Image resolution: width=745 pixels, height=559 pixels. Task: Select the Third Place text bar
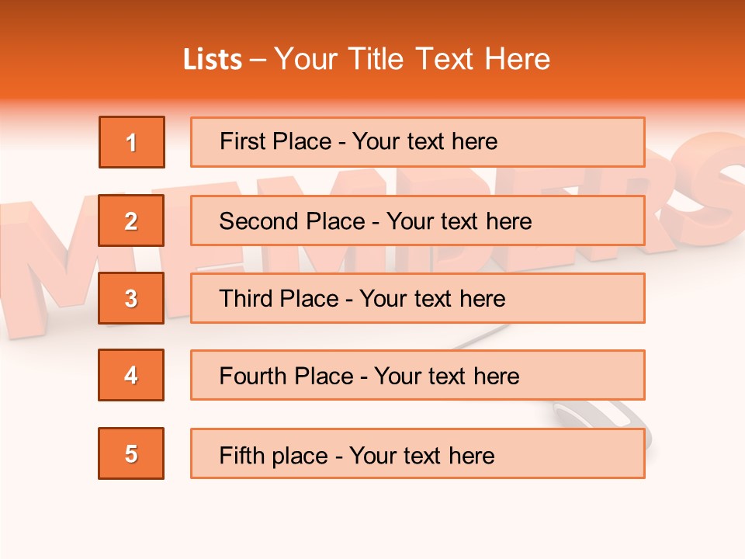(x=418, y=298)
